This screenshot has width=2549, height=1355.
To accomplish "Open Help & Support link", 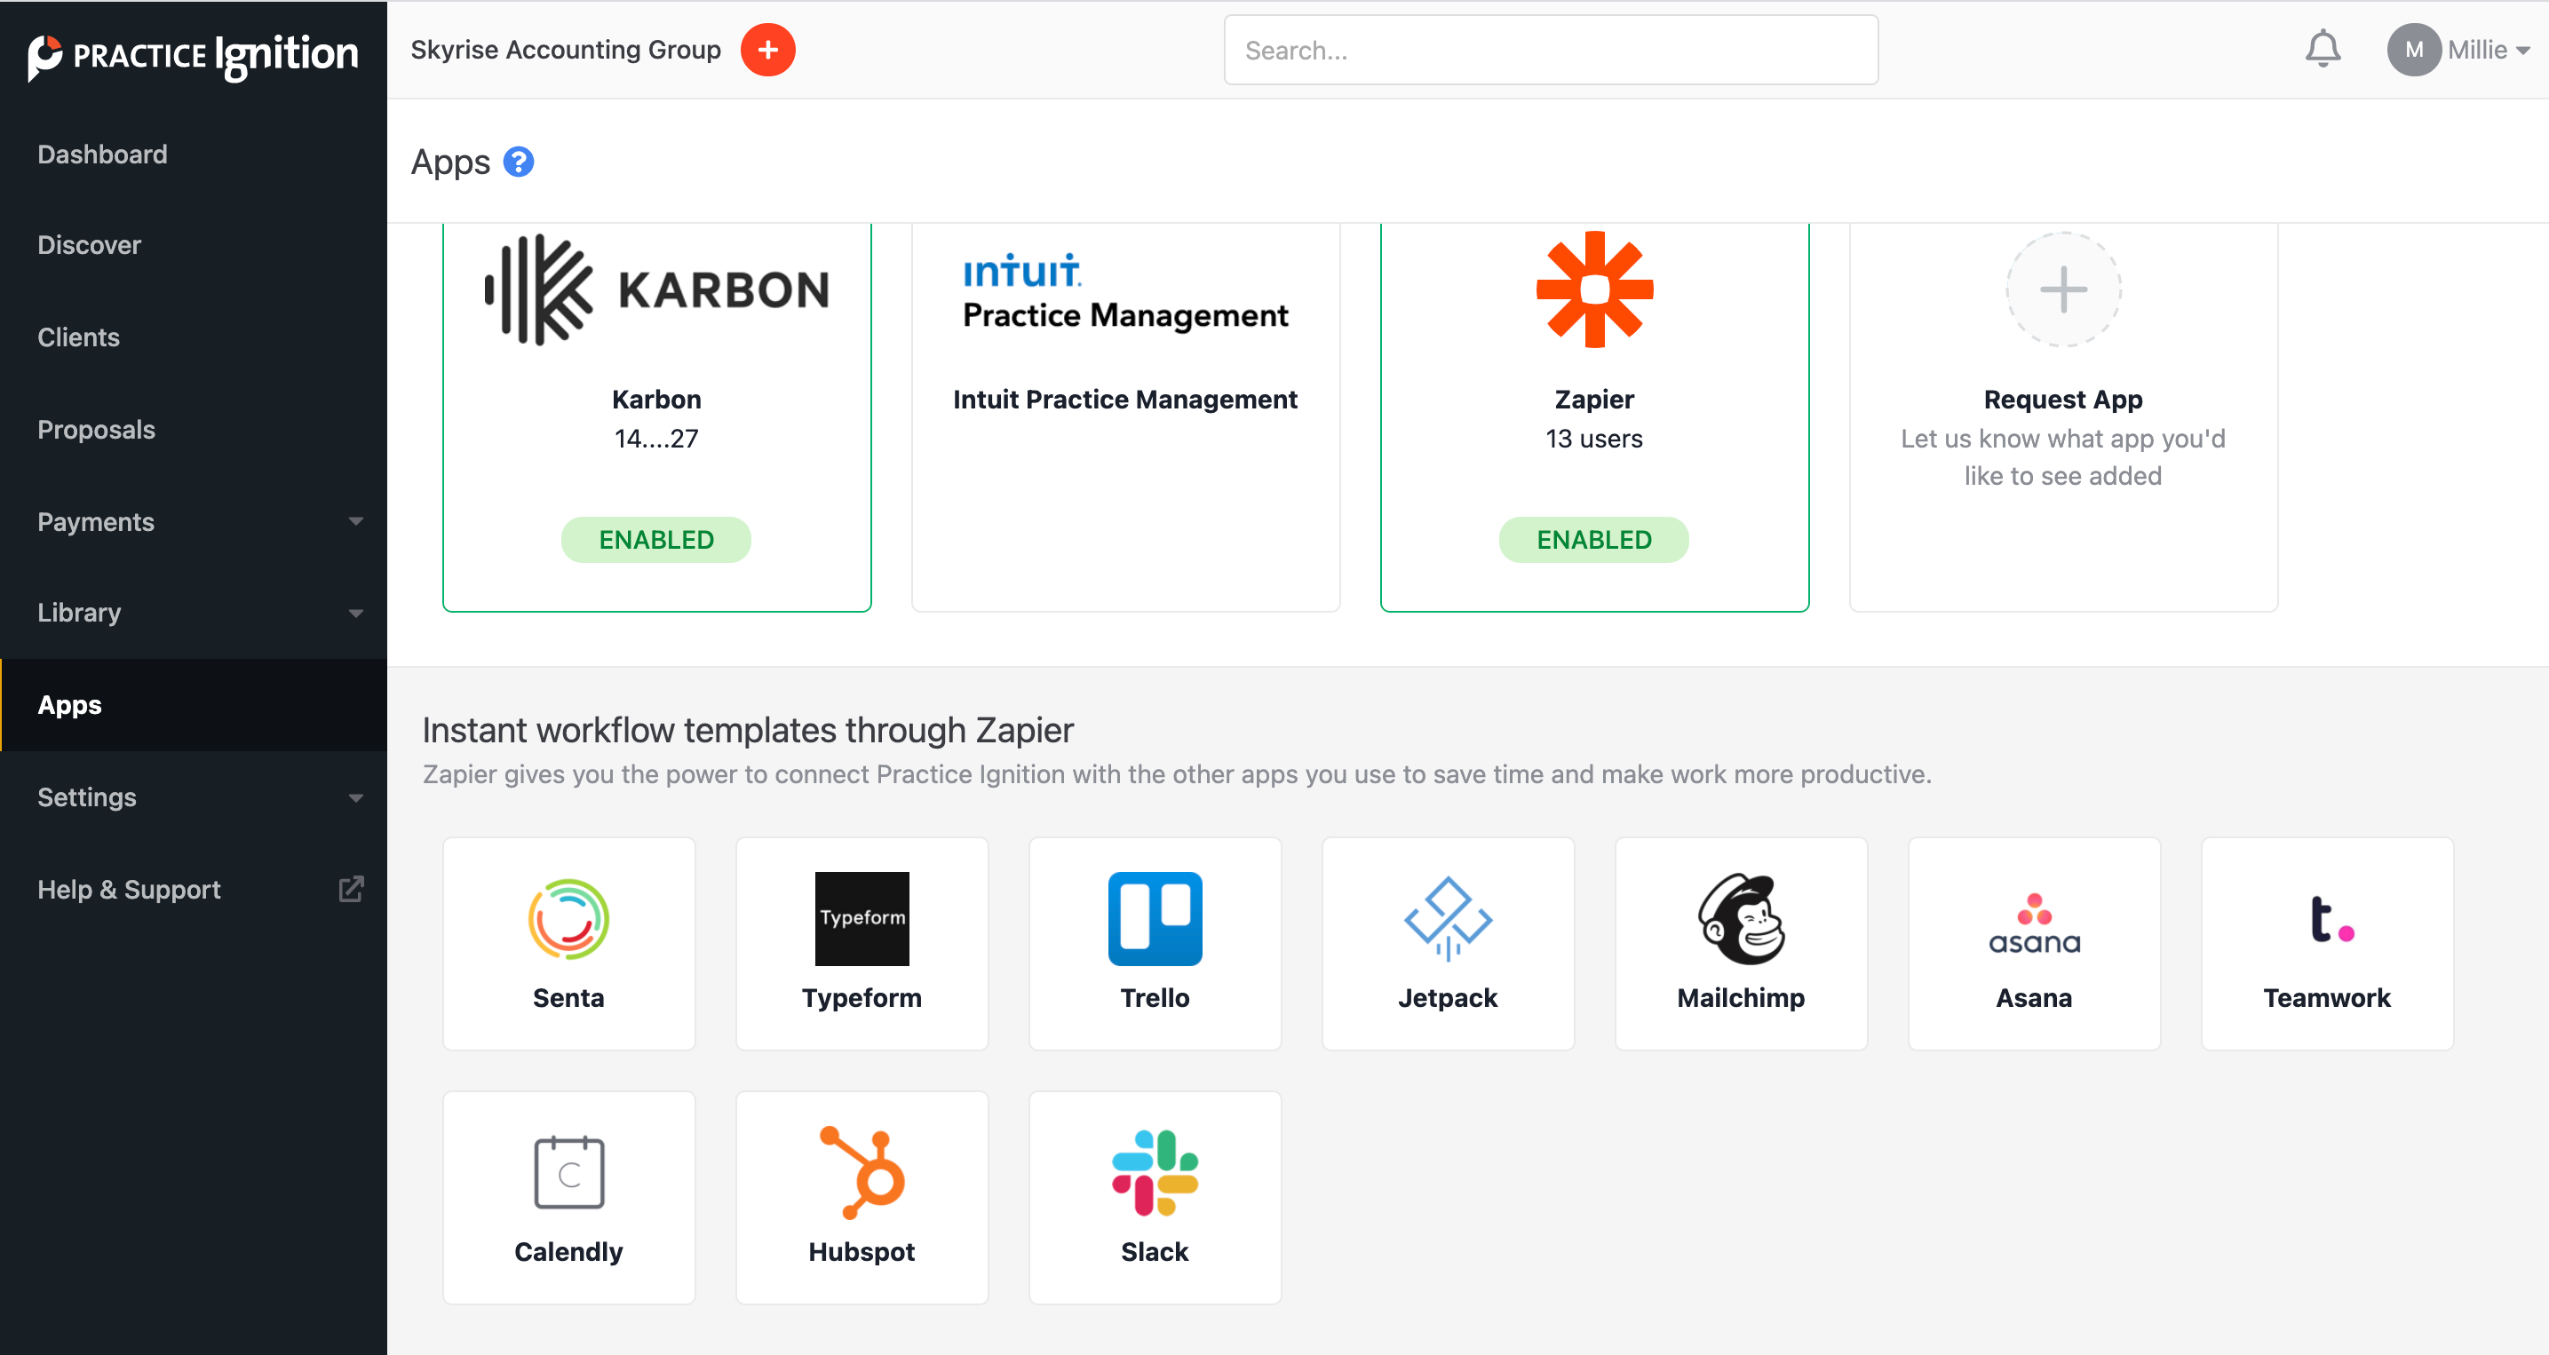I will point(129,889).
